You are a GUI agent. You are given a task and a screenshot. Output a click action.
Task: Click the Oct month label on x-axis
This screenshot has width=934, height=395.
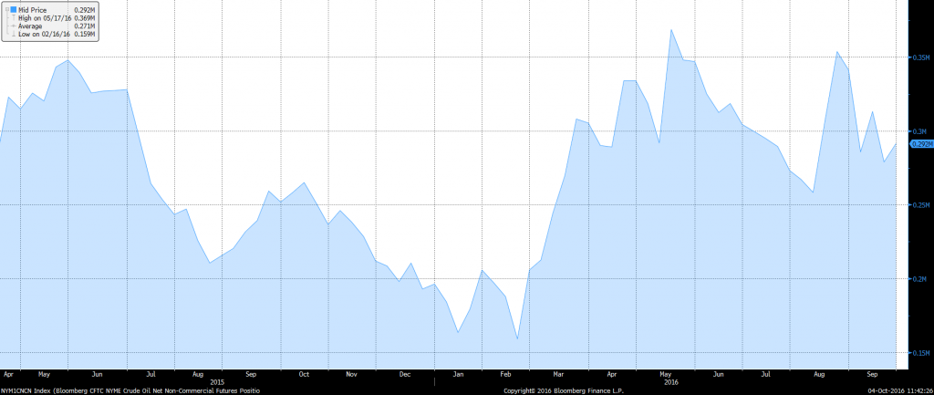click(304, 375)
